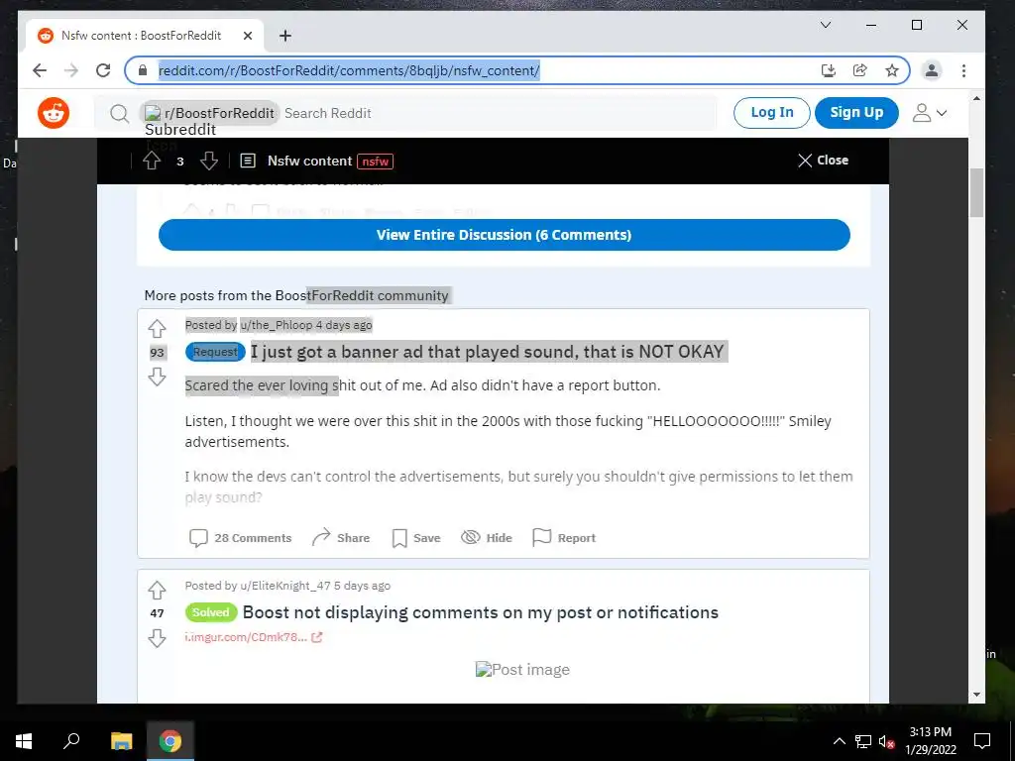This screenshot has height=761, width=1015.
Task: Click 'More posts from the BoostForReddit community' heading
Action: tap(296, 295)
